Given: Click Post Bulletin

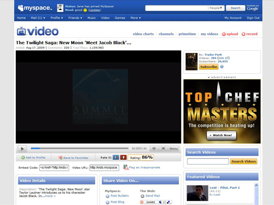Looking at the screenshot, I should pos(117,196).
